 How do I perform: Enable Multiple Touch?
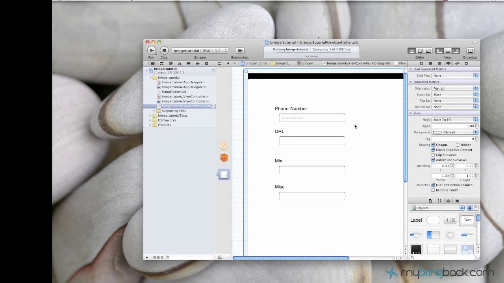[433, 190]
